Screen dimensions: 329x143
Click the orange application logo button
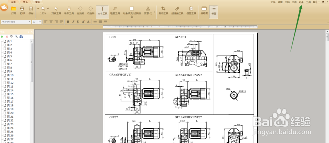pyautogui.click(x=4, y=8)
